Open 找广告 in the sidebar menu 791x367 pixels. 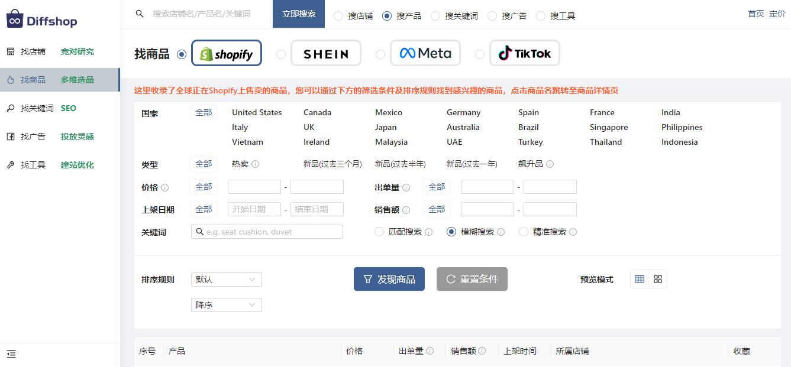point(33,137)
